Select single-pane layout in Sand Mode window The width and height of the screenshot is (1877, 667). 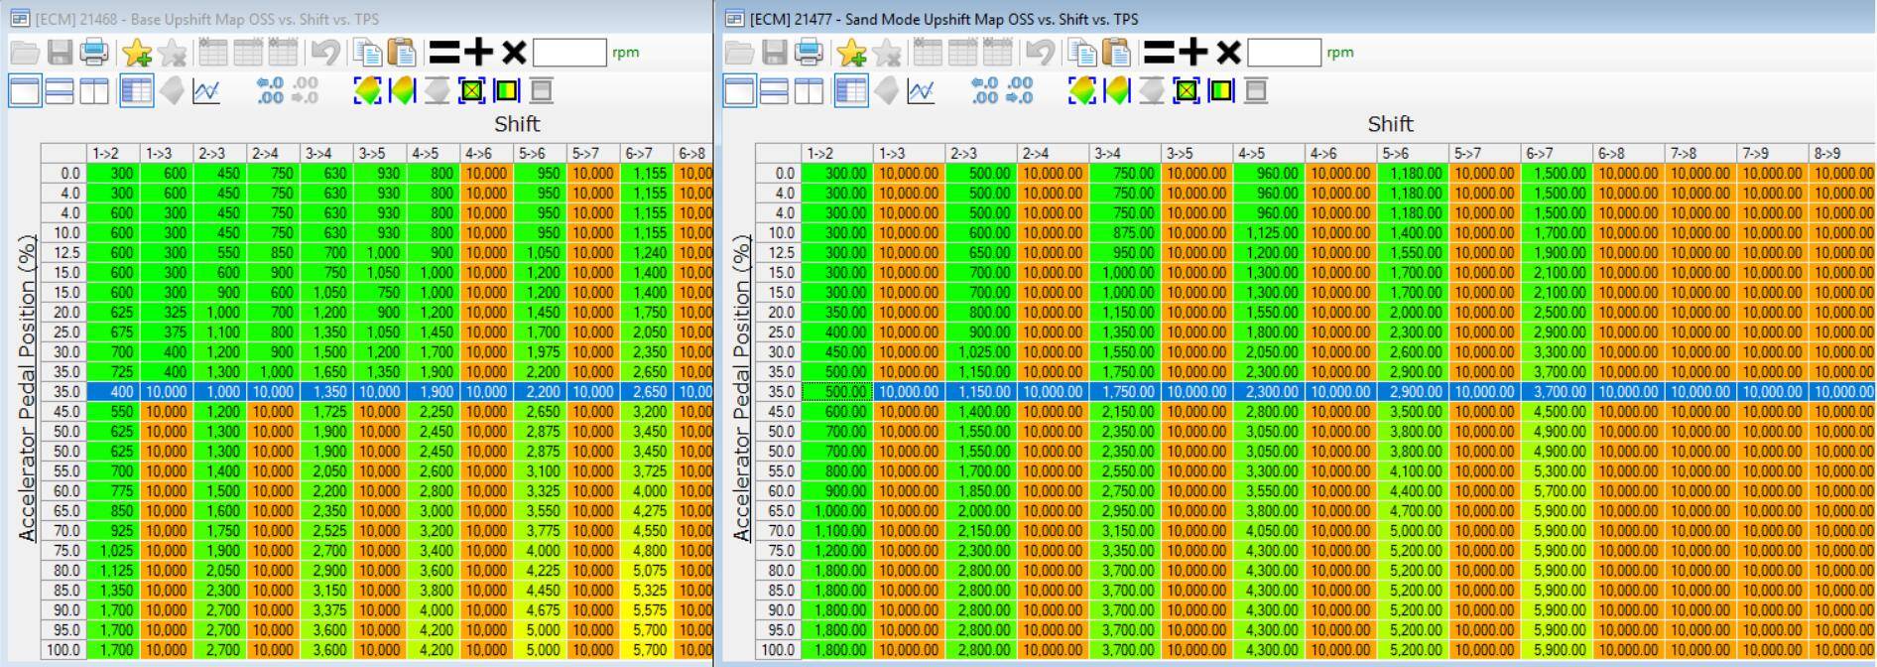tap(739, 91)
